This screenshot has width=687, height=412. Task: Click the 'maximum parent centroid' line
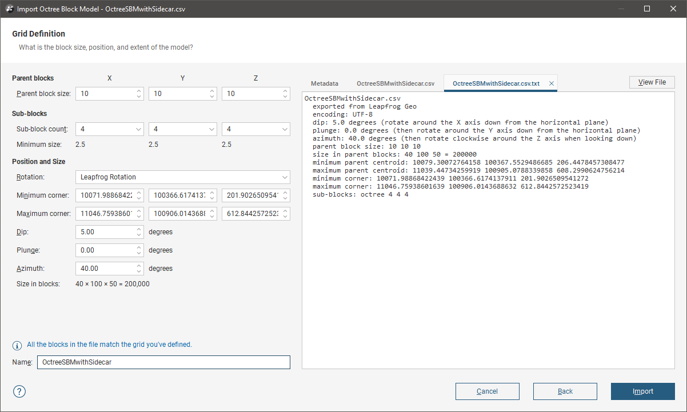(x=469, y=170)
